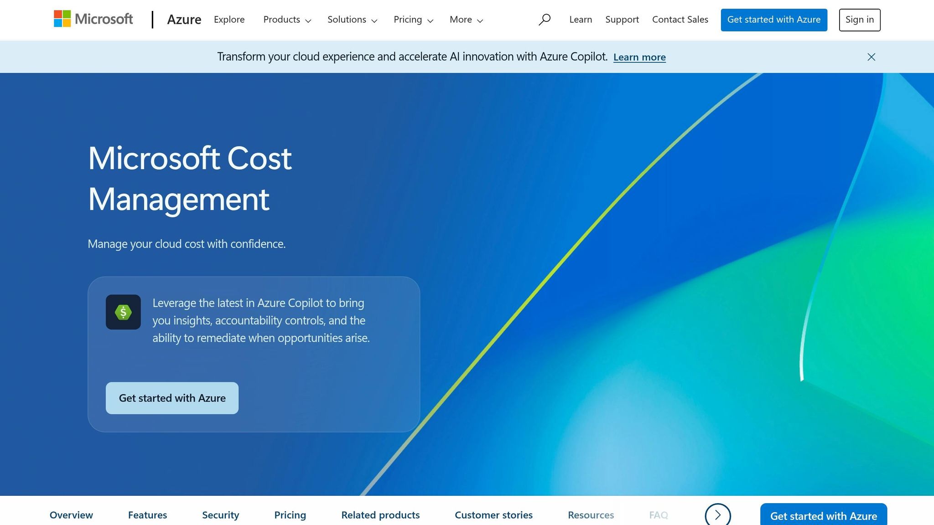Image resolution: width=934 pixels, height=525 pixels.
Task: Advance the section nav with arrow button
Action: click(x=718, y=515)
